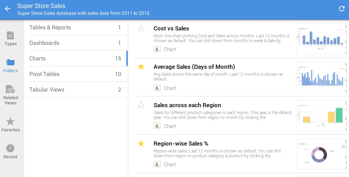Open the Types sidebar section
Viewport: 349px width, 177px height.
(x=10, y=38)
